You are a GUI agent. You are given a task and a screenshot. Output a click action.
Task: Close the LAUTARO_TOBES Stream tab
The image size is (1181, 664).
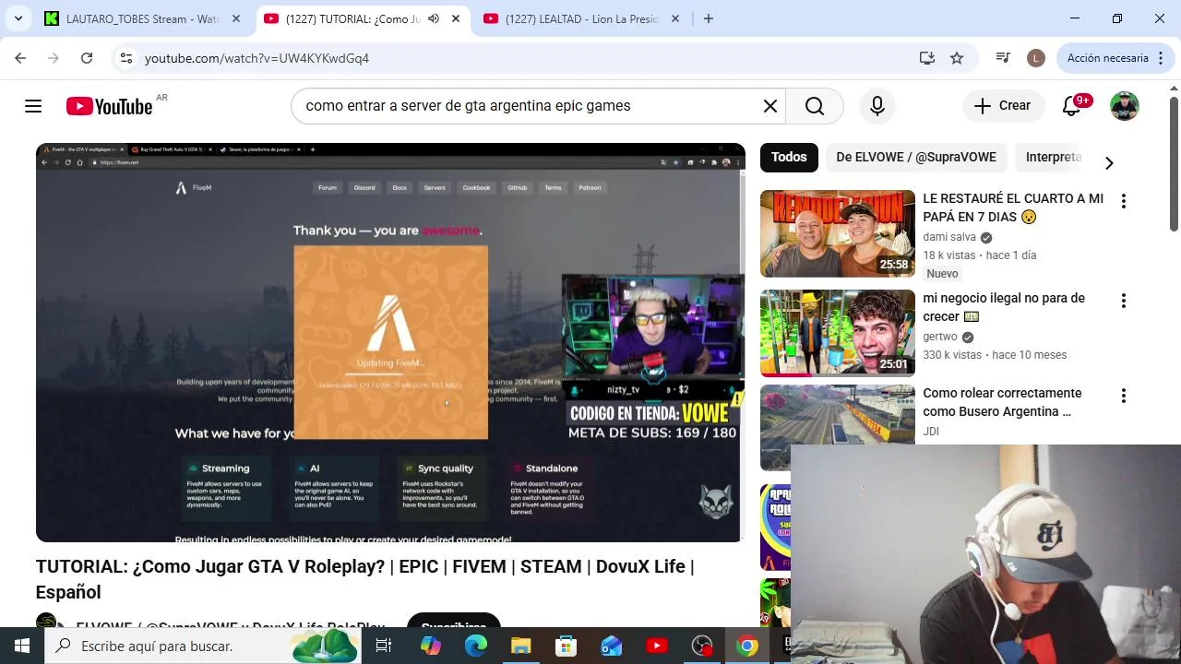236,18
